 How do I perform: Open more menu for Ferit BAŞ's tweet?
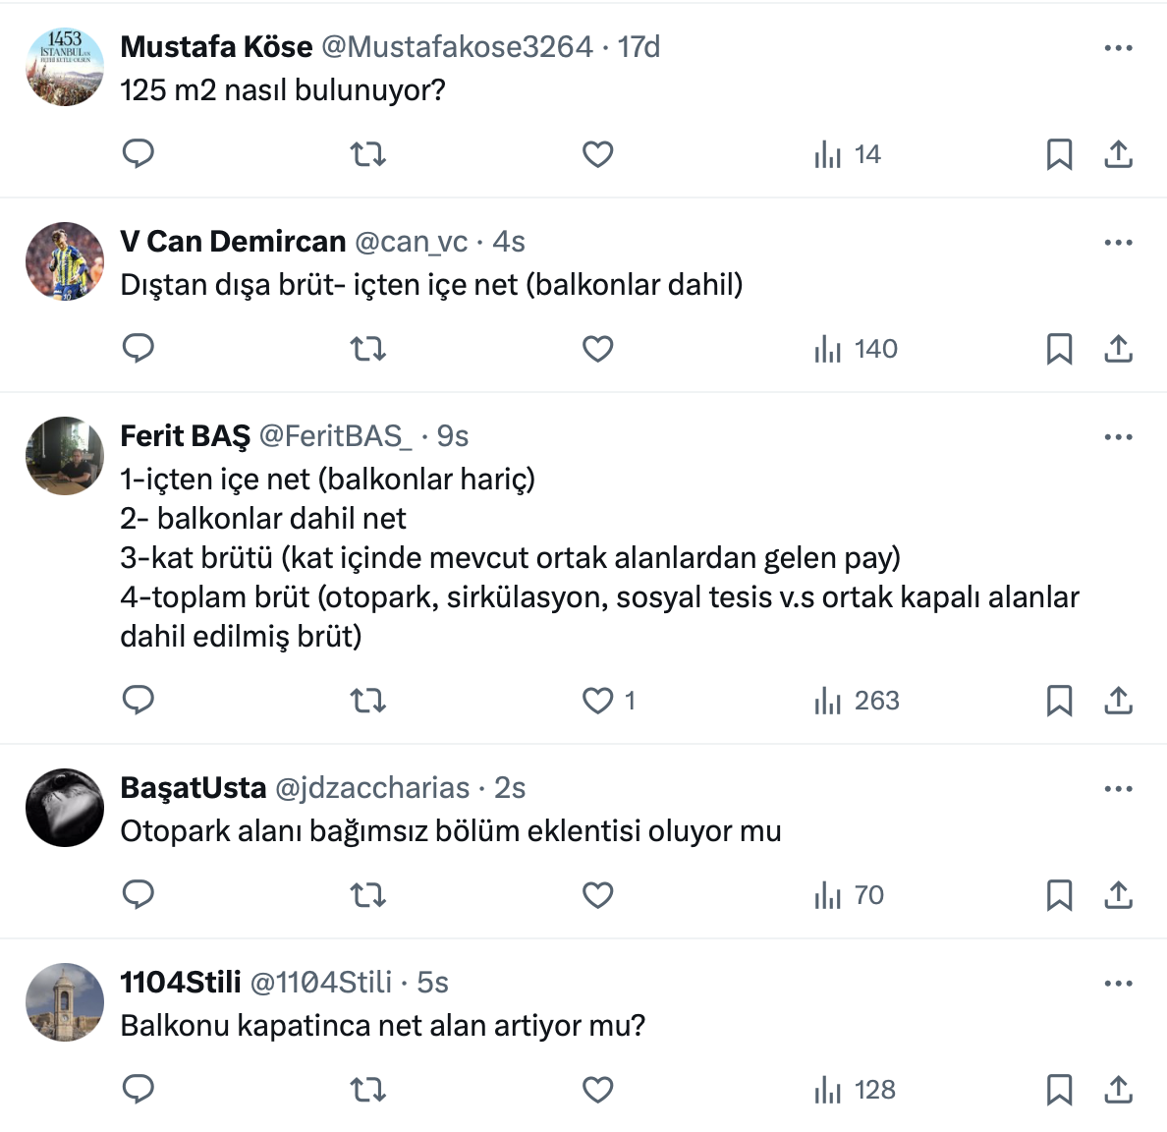tap(1118, 436)
